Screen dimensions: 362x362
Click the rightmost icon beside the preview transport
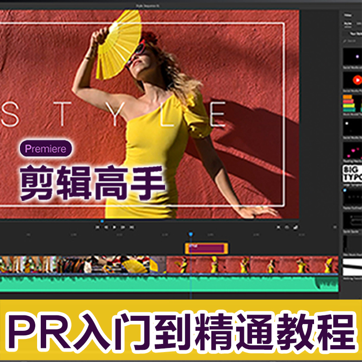tap(335, 228)
